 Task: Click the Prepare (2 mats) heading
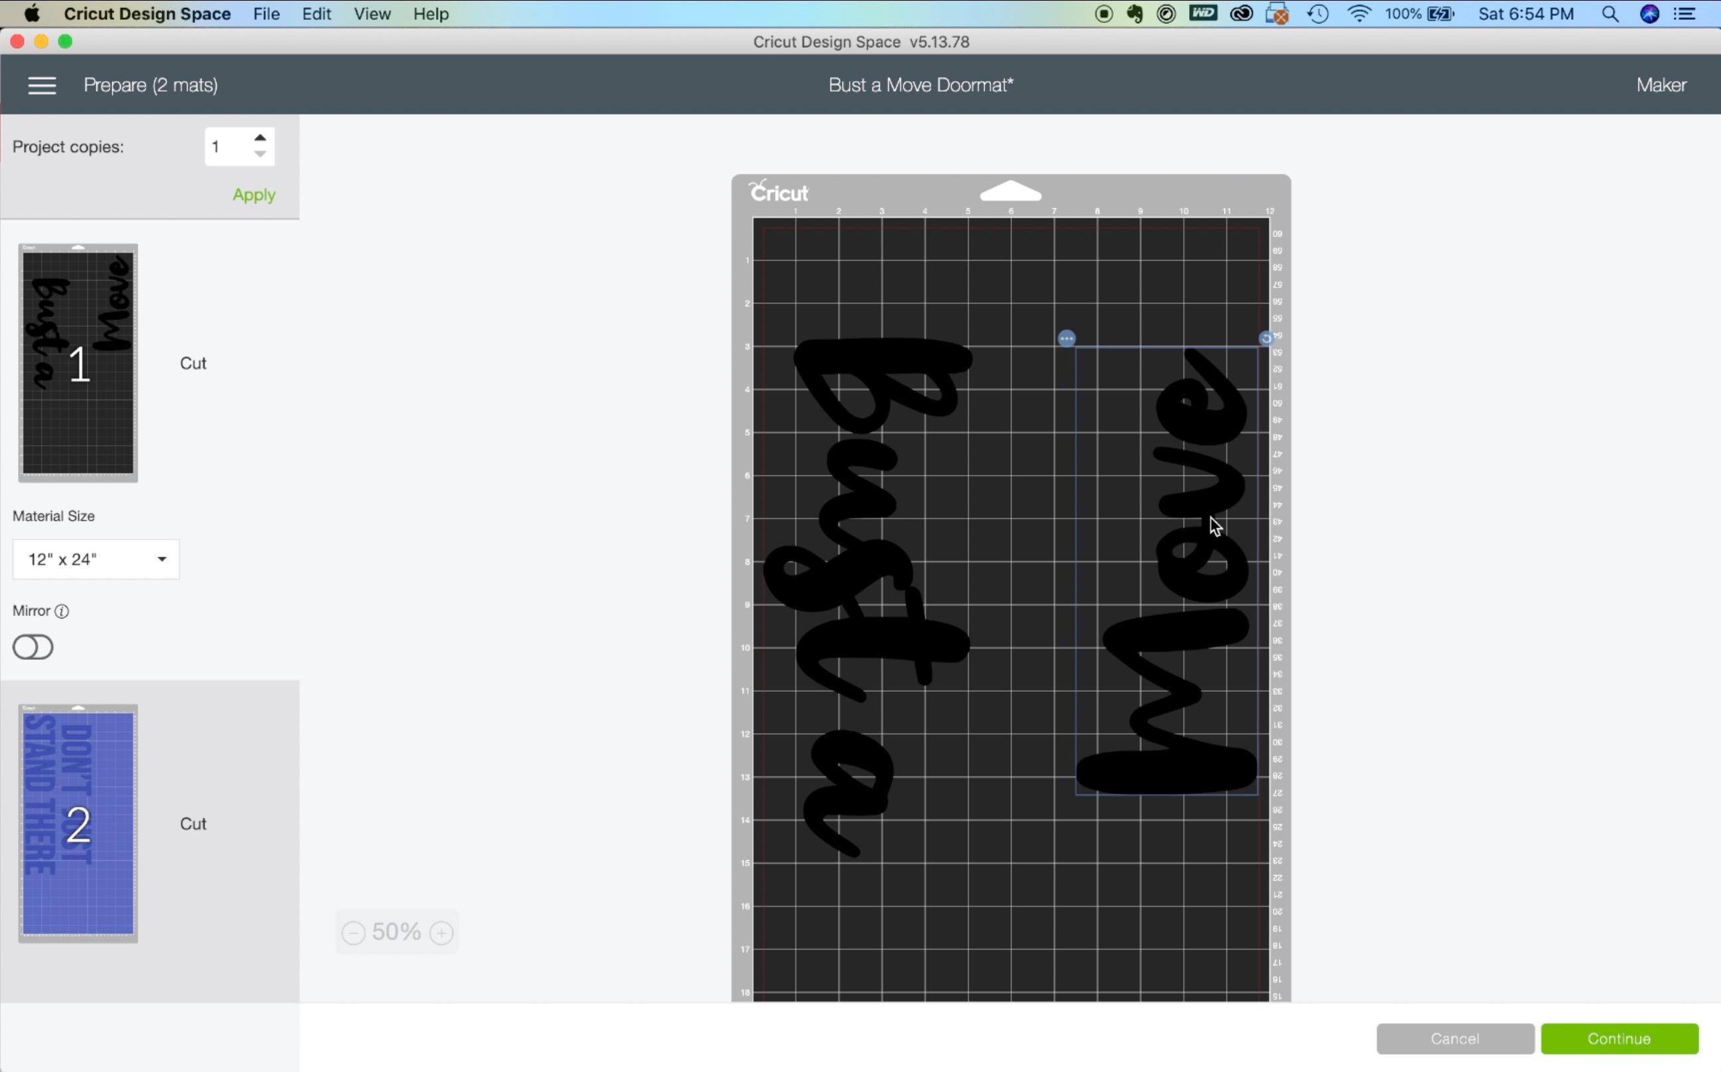pyautogui.click(x=150, y=85)
